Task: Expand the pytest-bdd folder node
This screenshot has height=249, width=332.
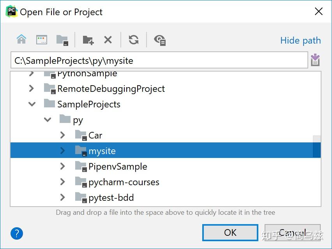Action: [62, 197]
